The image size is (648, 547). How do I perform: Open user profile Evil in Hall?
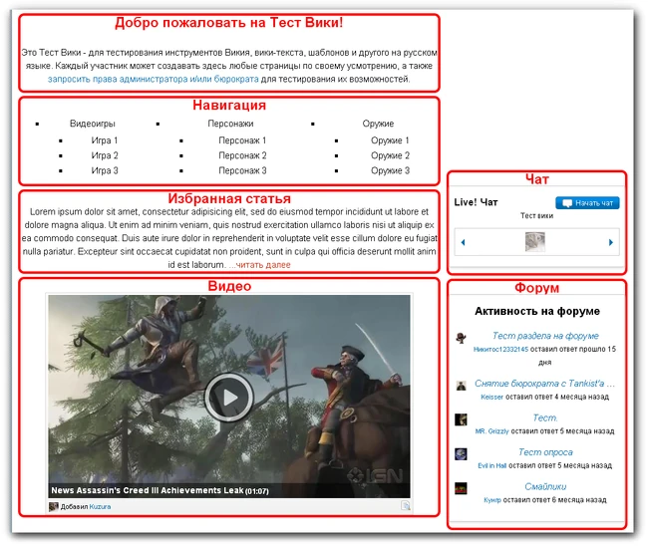491,465
